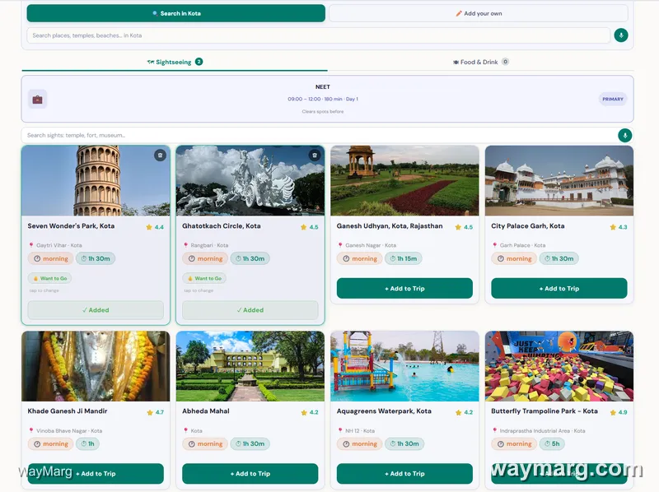Switch to the Food & Drink tab
The width and height of the screenshot is (659, 492).
pyautogui.click(x=480, y=63)
